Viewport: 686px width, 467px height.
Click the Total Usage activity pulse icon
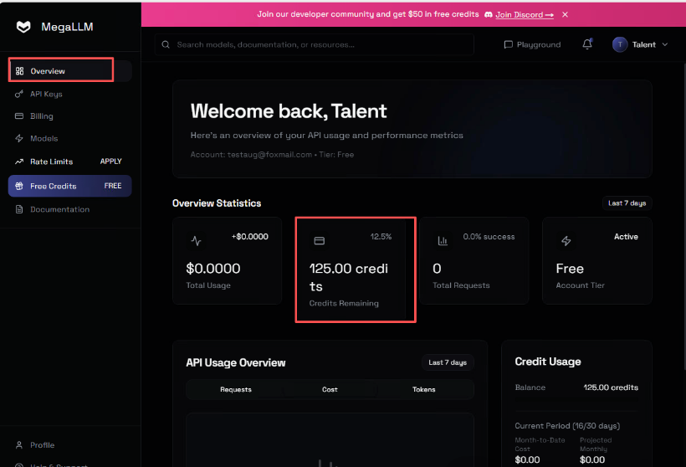[x=196, y=241]
